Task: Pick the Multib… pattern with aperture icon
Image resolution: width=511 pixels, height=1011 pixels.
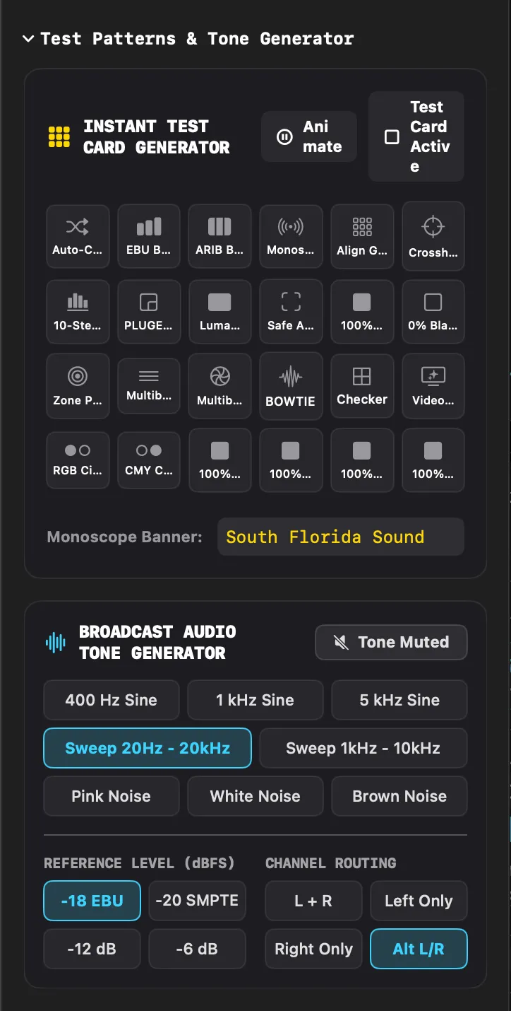Action: [x=220, y=386]
